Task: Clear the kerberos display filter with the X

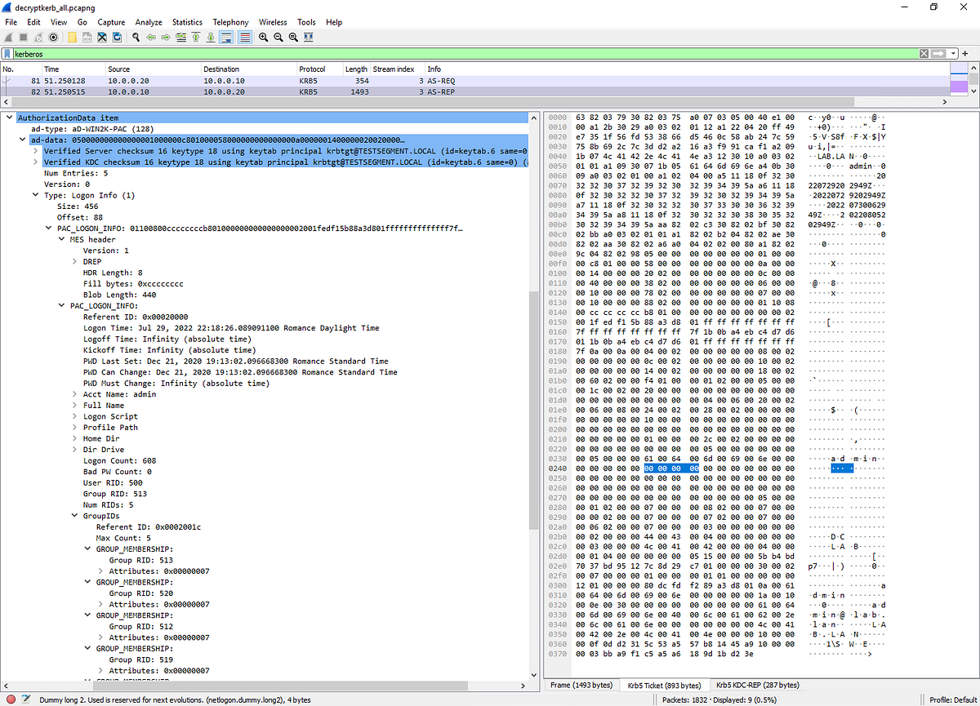Action: click(923, 53)
